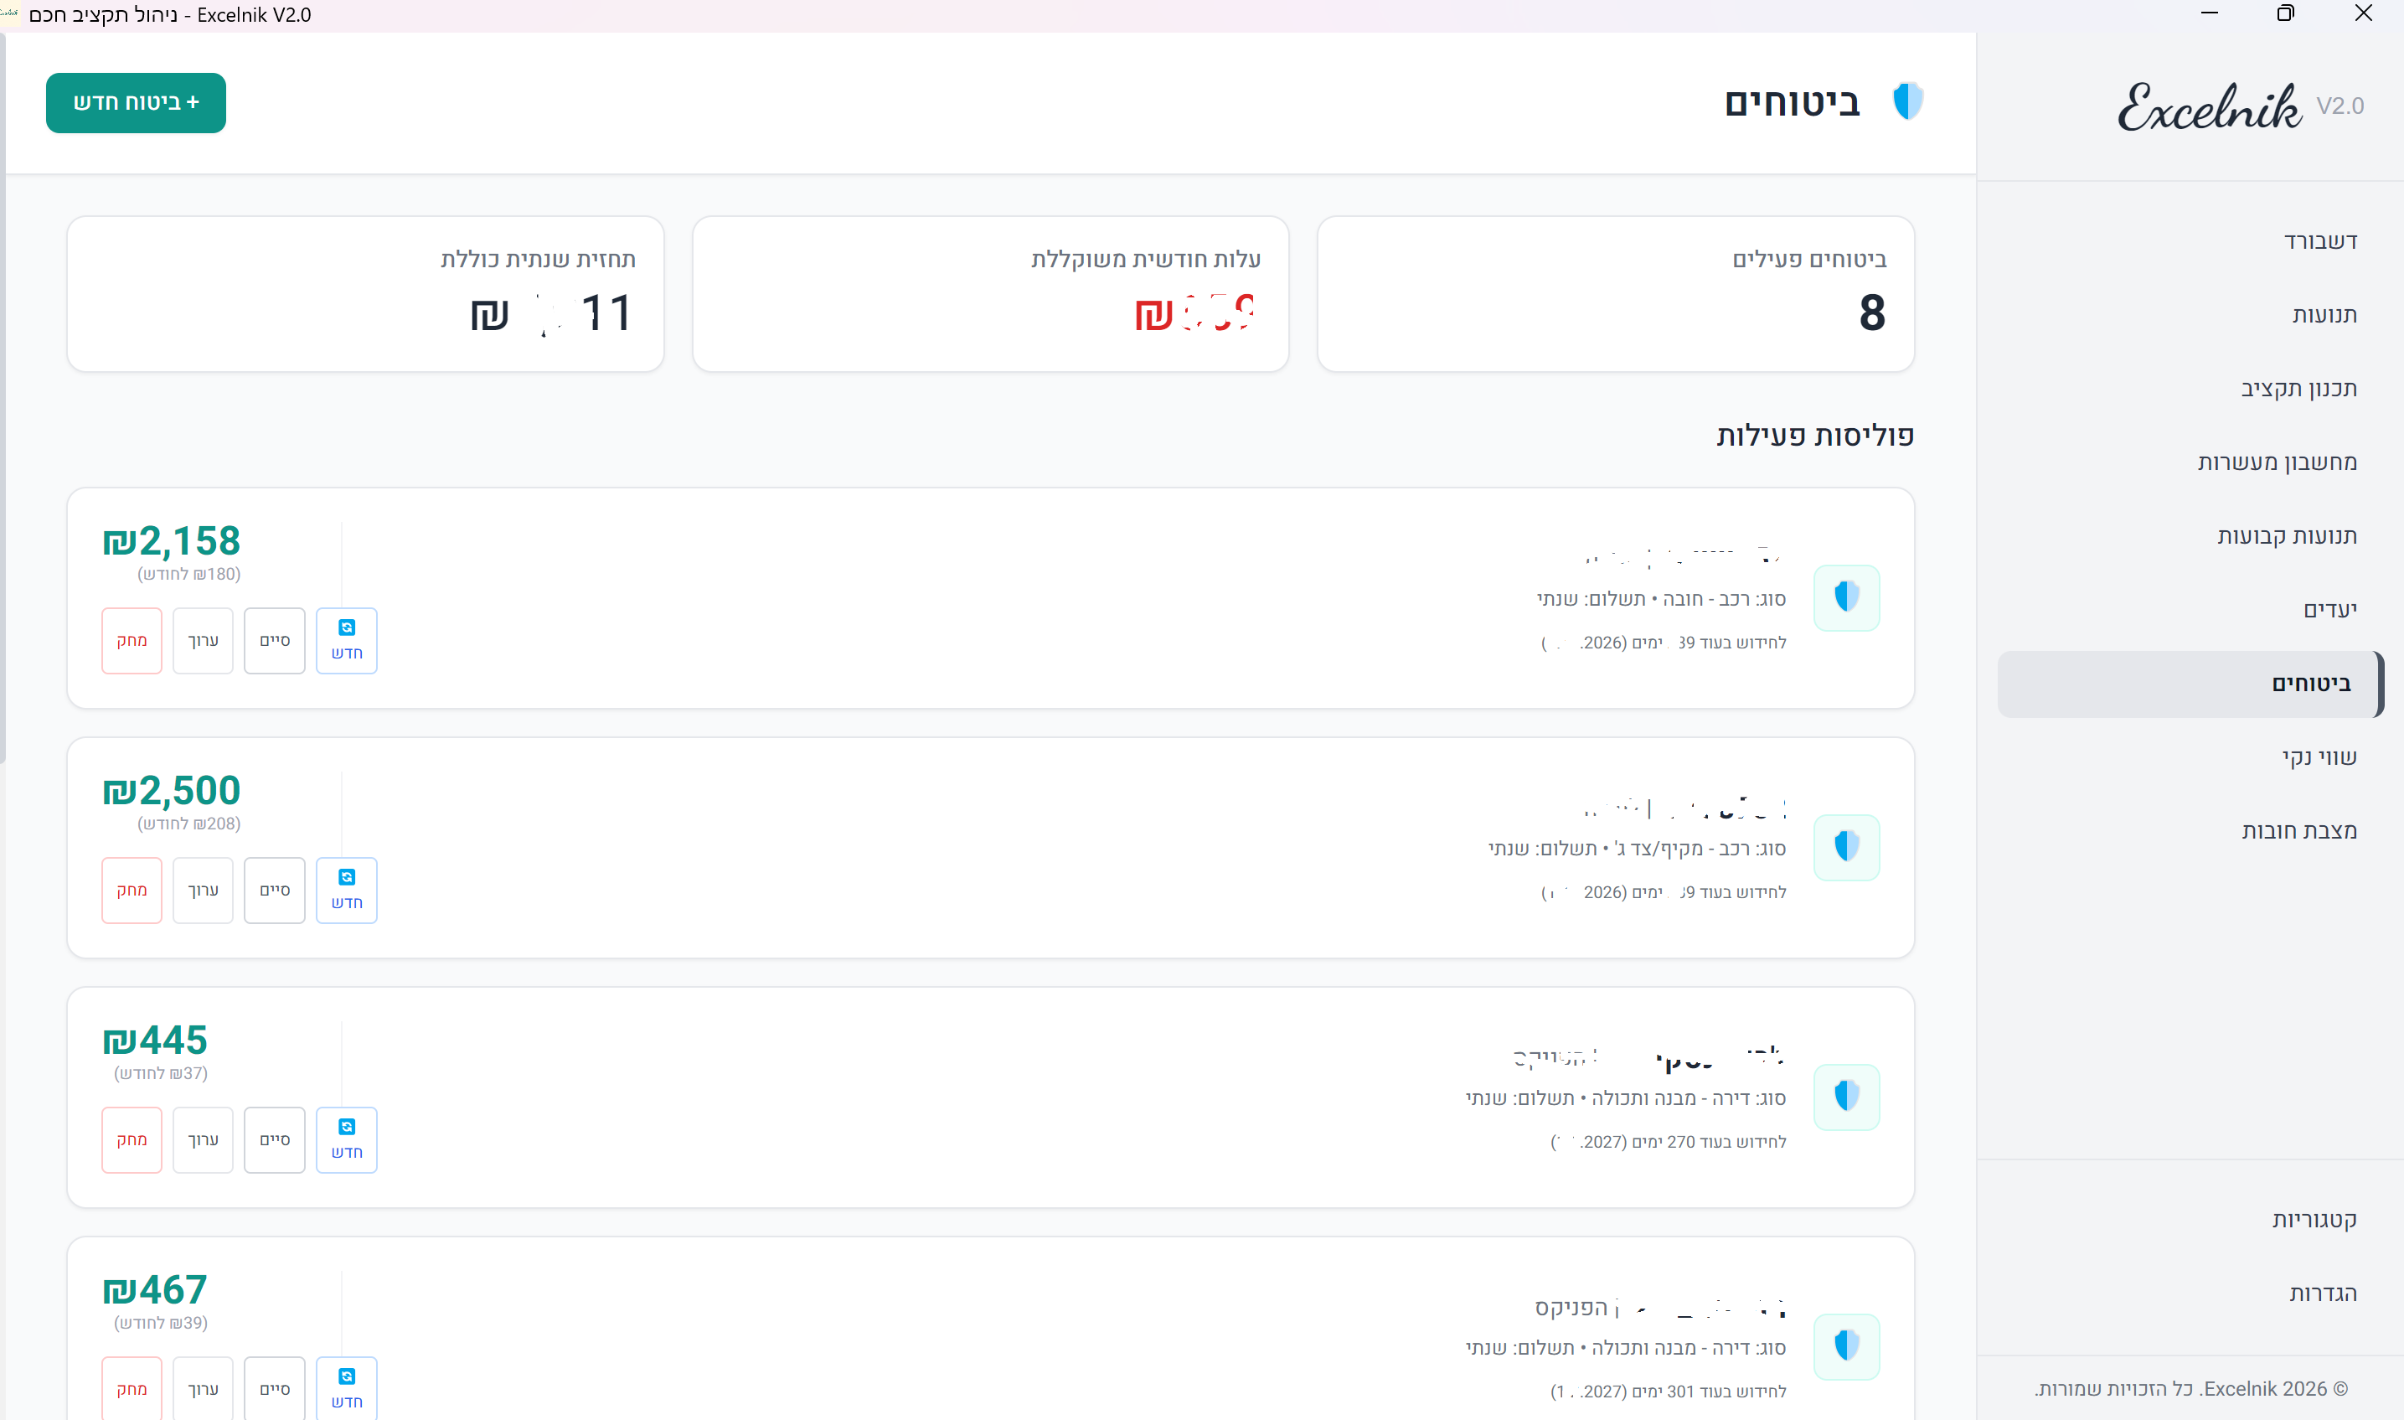Click shield icon beside ביטוחים page title
Viewport: 2404px width, 1420px height.
(x=1907, y=101)
